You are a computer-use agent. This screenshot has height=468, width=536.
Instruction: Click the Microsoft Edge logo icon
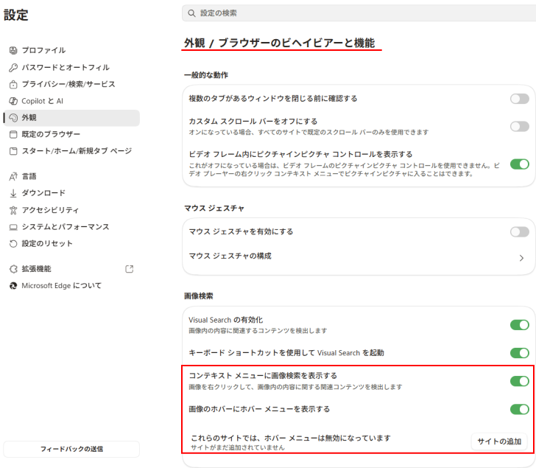coord(13,286)
